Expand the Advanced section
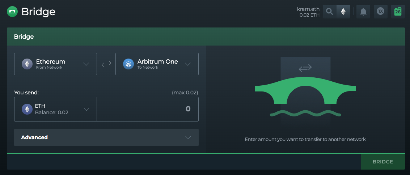 click(x=106, y=137)
